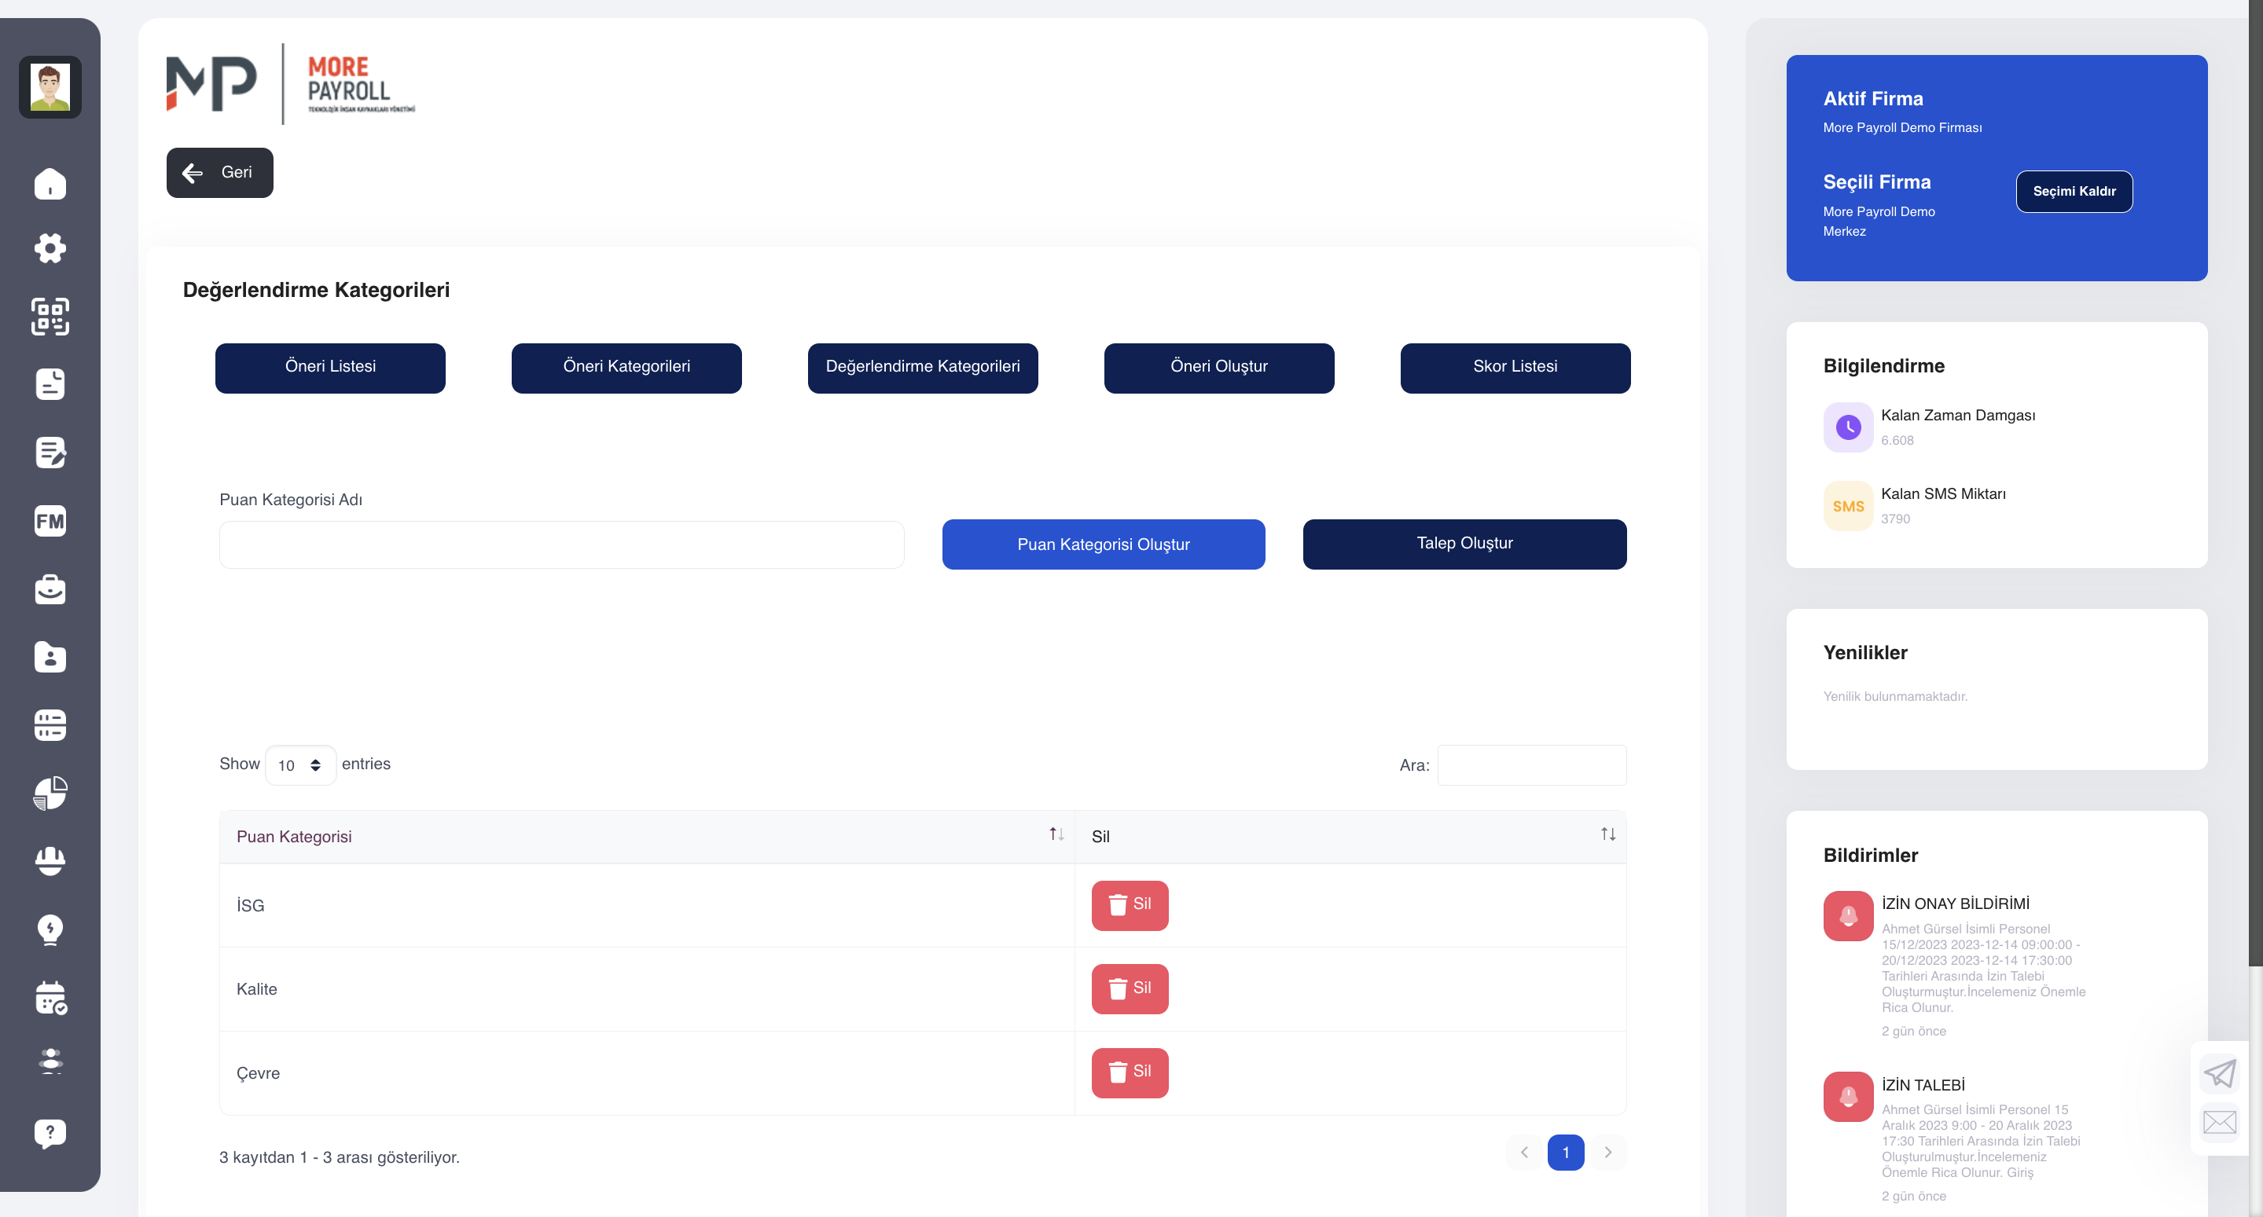The width and height of the screenshot is (2263, 1217).
Task: Click the FM sidebar icon
Action: pyautogui.click(x=50, y=522)
